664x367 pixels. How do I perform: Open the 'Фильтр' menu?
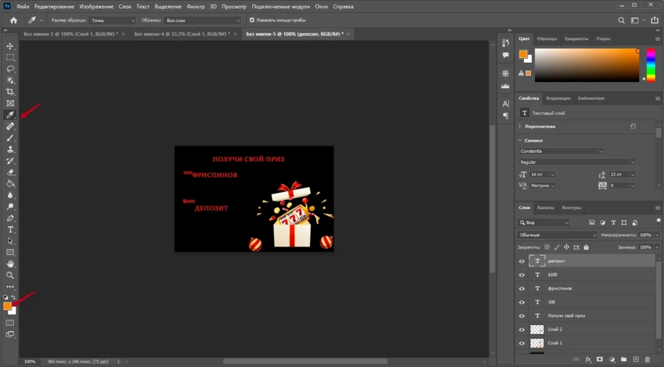click(196, 6)
